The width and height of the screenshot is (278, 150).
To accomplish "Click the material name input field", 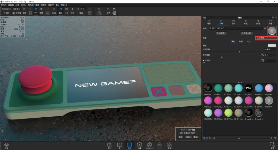I will (236, 28).
